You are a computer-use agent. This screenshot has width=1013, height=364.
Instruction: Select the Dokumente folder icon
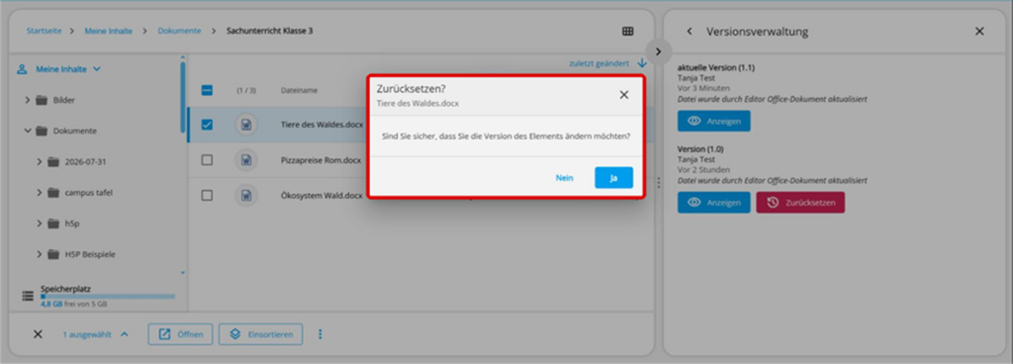coord(42,131)
